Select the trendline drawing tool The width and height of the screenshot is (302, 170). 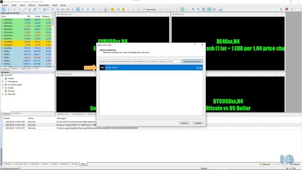25,9
